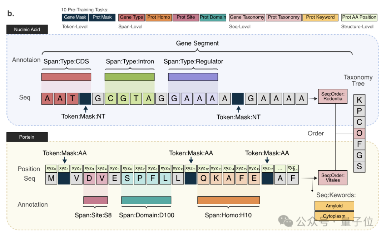
Task: Select the Gene Type legend label
Action: click(131, 17)
